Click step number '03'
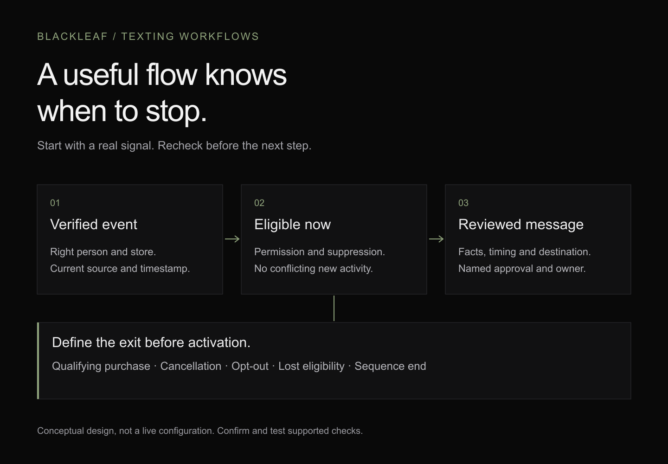 pos(463,203)
